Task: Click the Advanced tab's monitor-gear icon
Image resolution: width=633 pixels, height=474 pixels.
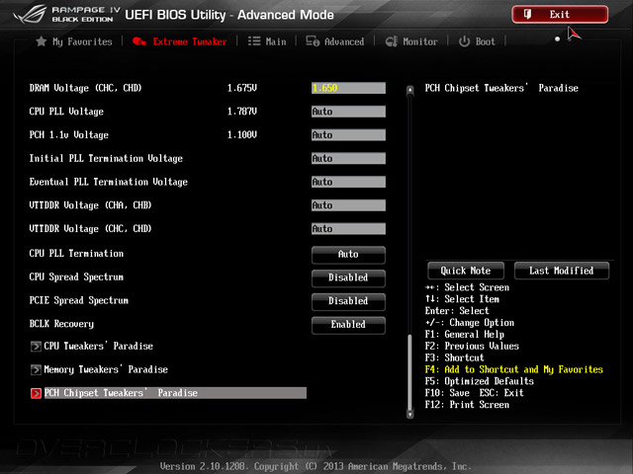Action: (x=313, y=41)
